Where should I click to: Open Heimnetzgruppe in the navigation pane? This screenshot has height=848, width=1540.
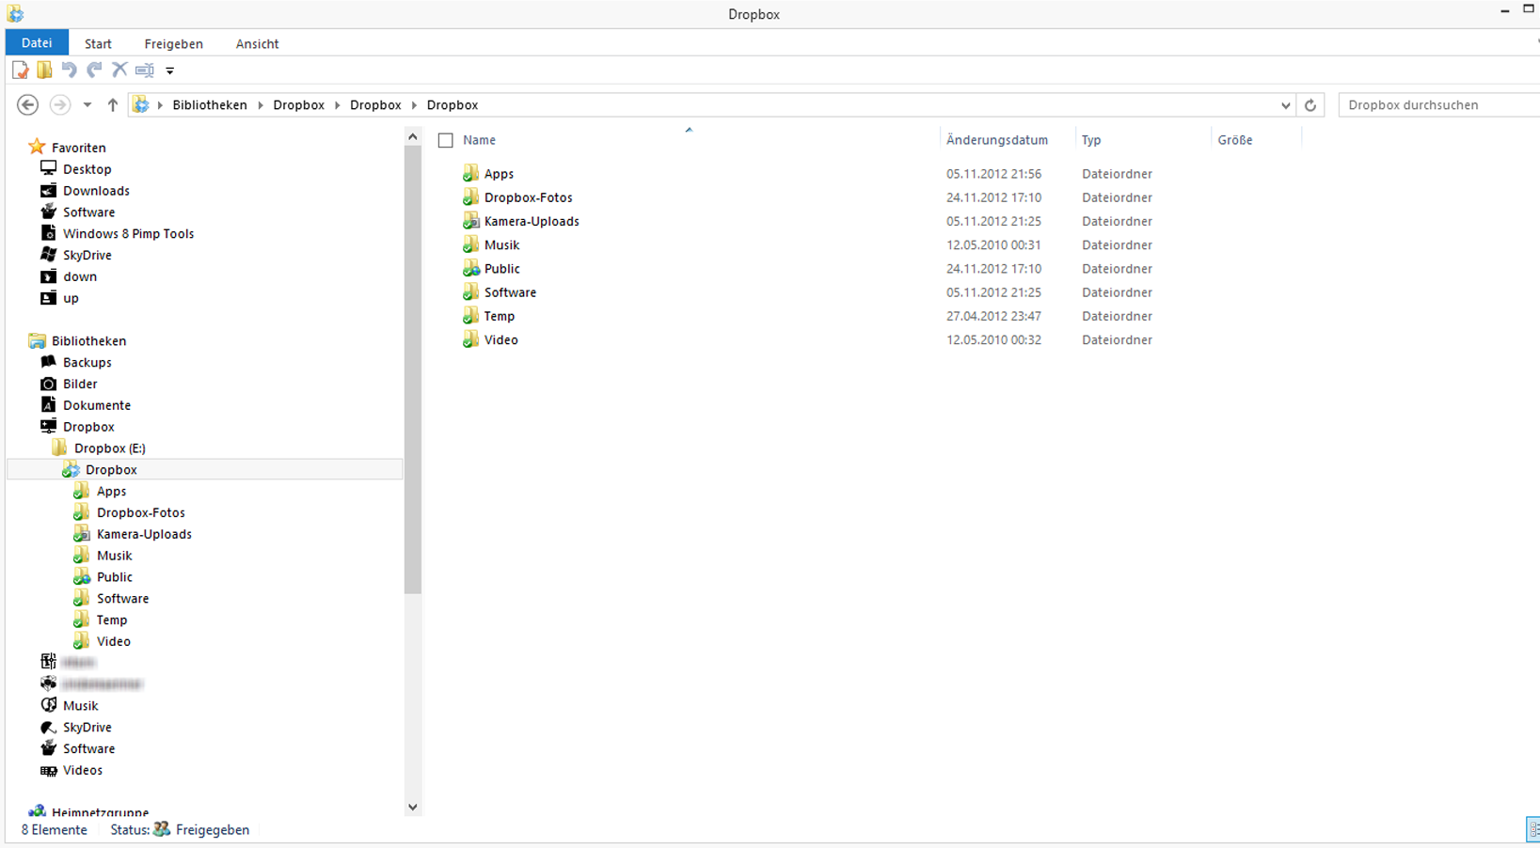pyautogui.click(x=100, y=812)
